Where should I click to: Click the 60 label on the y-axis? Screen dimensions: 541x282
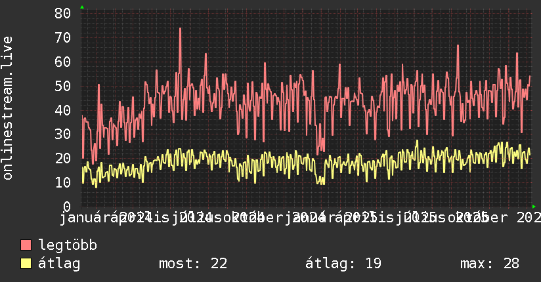62,62
